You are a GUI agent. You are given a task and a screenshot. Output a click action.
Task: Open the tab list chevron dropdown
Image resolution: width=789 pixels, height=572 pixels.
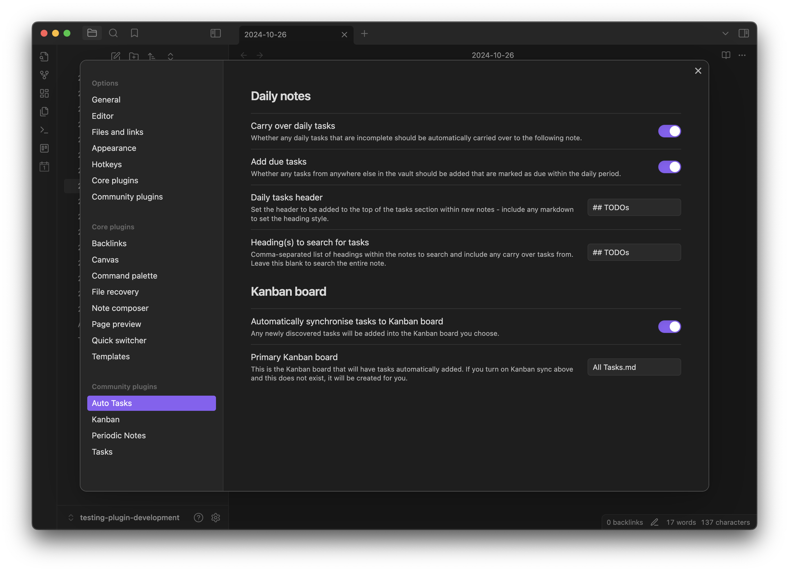725,33
